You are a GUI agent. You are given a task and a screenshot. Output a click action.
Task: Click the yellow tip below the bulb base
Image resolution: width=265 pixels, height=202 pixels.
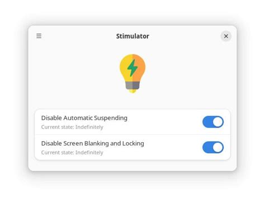click(x=132, y=91)
